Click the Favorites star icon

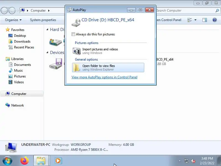click(7, 30)
